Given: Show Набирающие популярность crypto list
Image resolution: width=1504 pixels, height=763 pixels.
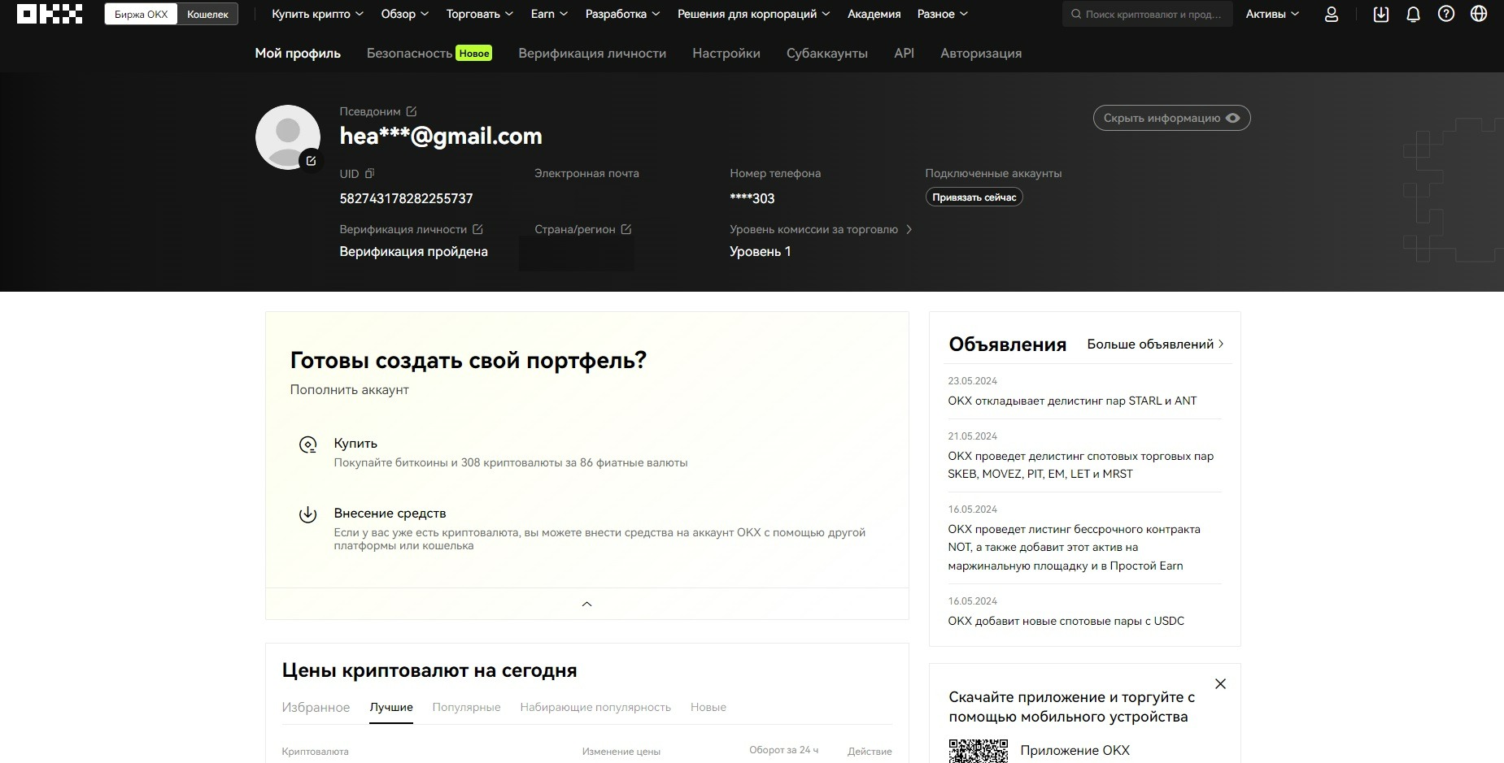Looking at the screenshot, I should tap(595, 707).
